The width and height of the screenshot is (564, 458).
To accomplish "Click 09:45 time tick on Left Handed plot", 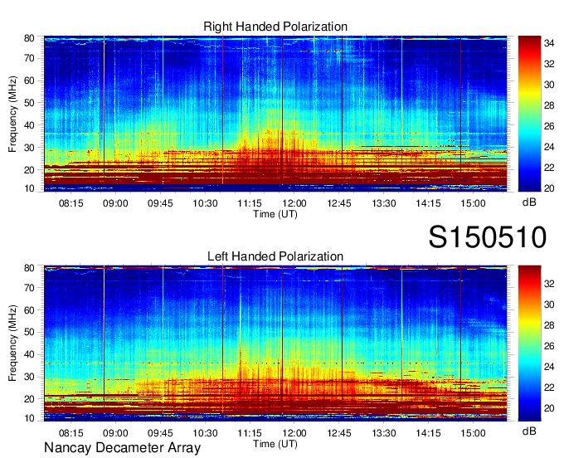I will pos(160,433).
